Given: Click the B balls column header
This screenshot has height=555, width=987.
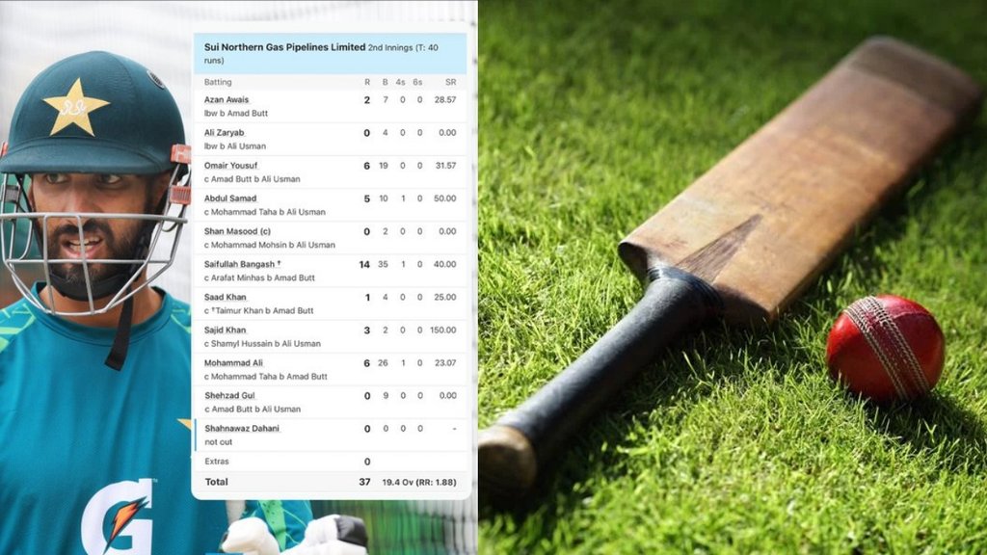Looking at the screenshot, I should click(387, 83).
